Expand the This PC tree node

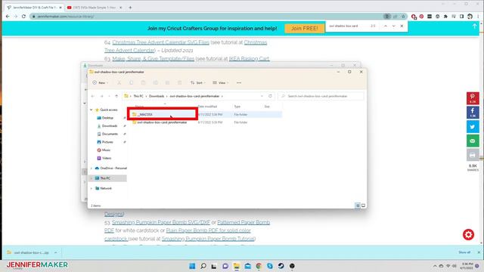click(x=92, y=178)
